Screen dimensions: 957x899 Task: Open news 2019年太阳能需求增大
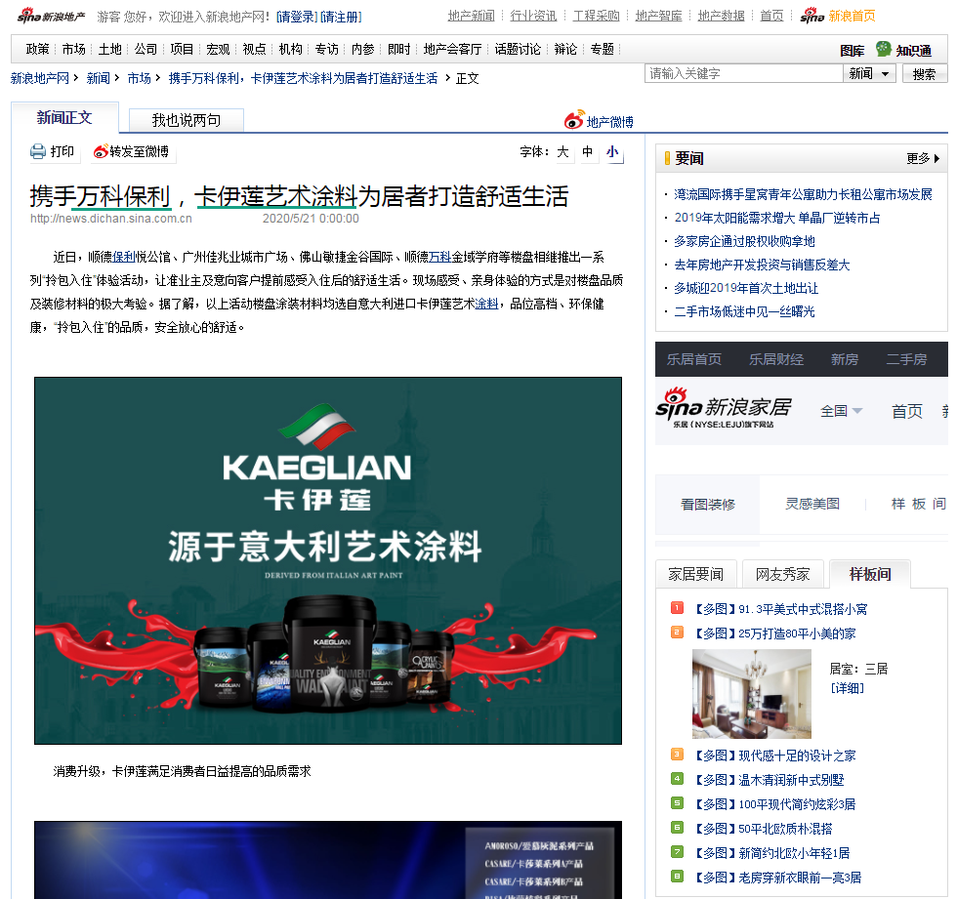pos(777,218)
